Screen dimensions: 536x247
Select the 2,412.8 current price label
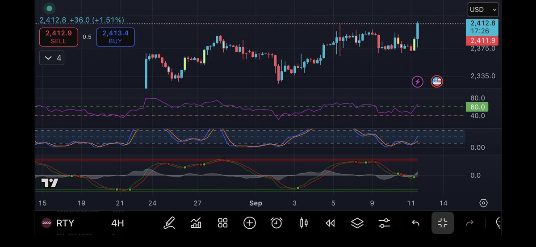[x=482, y=27]
